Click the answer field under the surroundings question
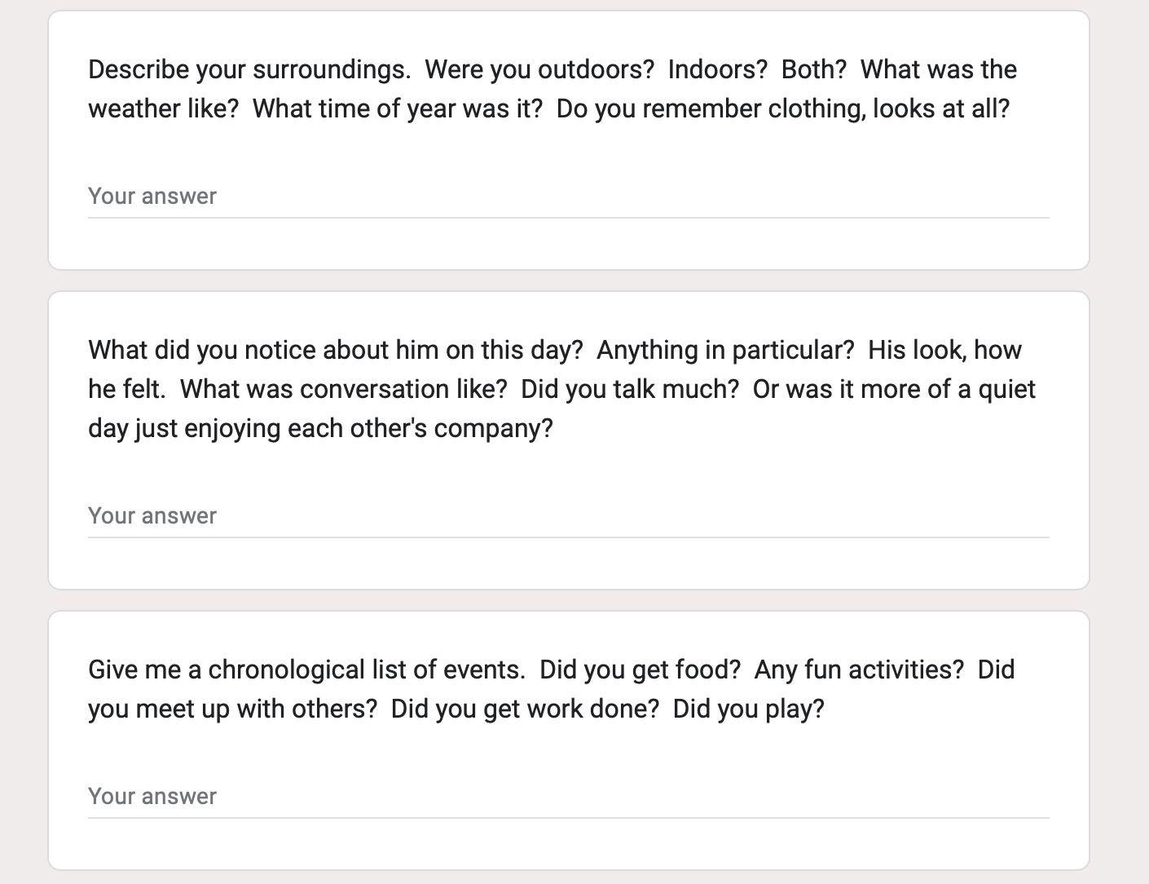The height and width of the screenshot is (884, 1149). coord(568,197)
